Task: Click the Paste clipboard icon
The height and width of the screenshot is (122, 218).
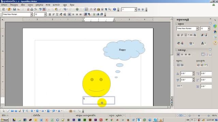Action: tap(56, 9)
